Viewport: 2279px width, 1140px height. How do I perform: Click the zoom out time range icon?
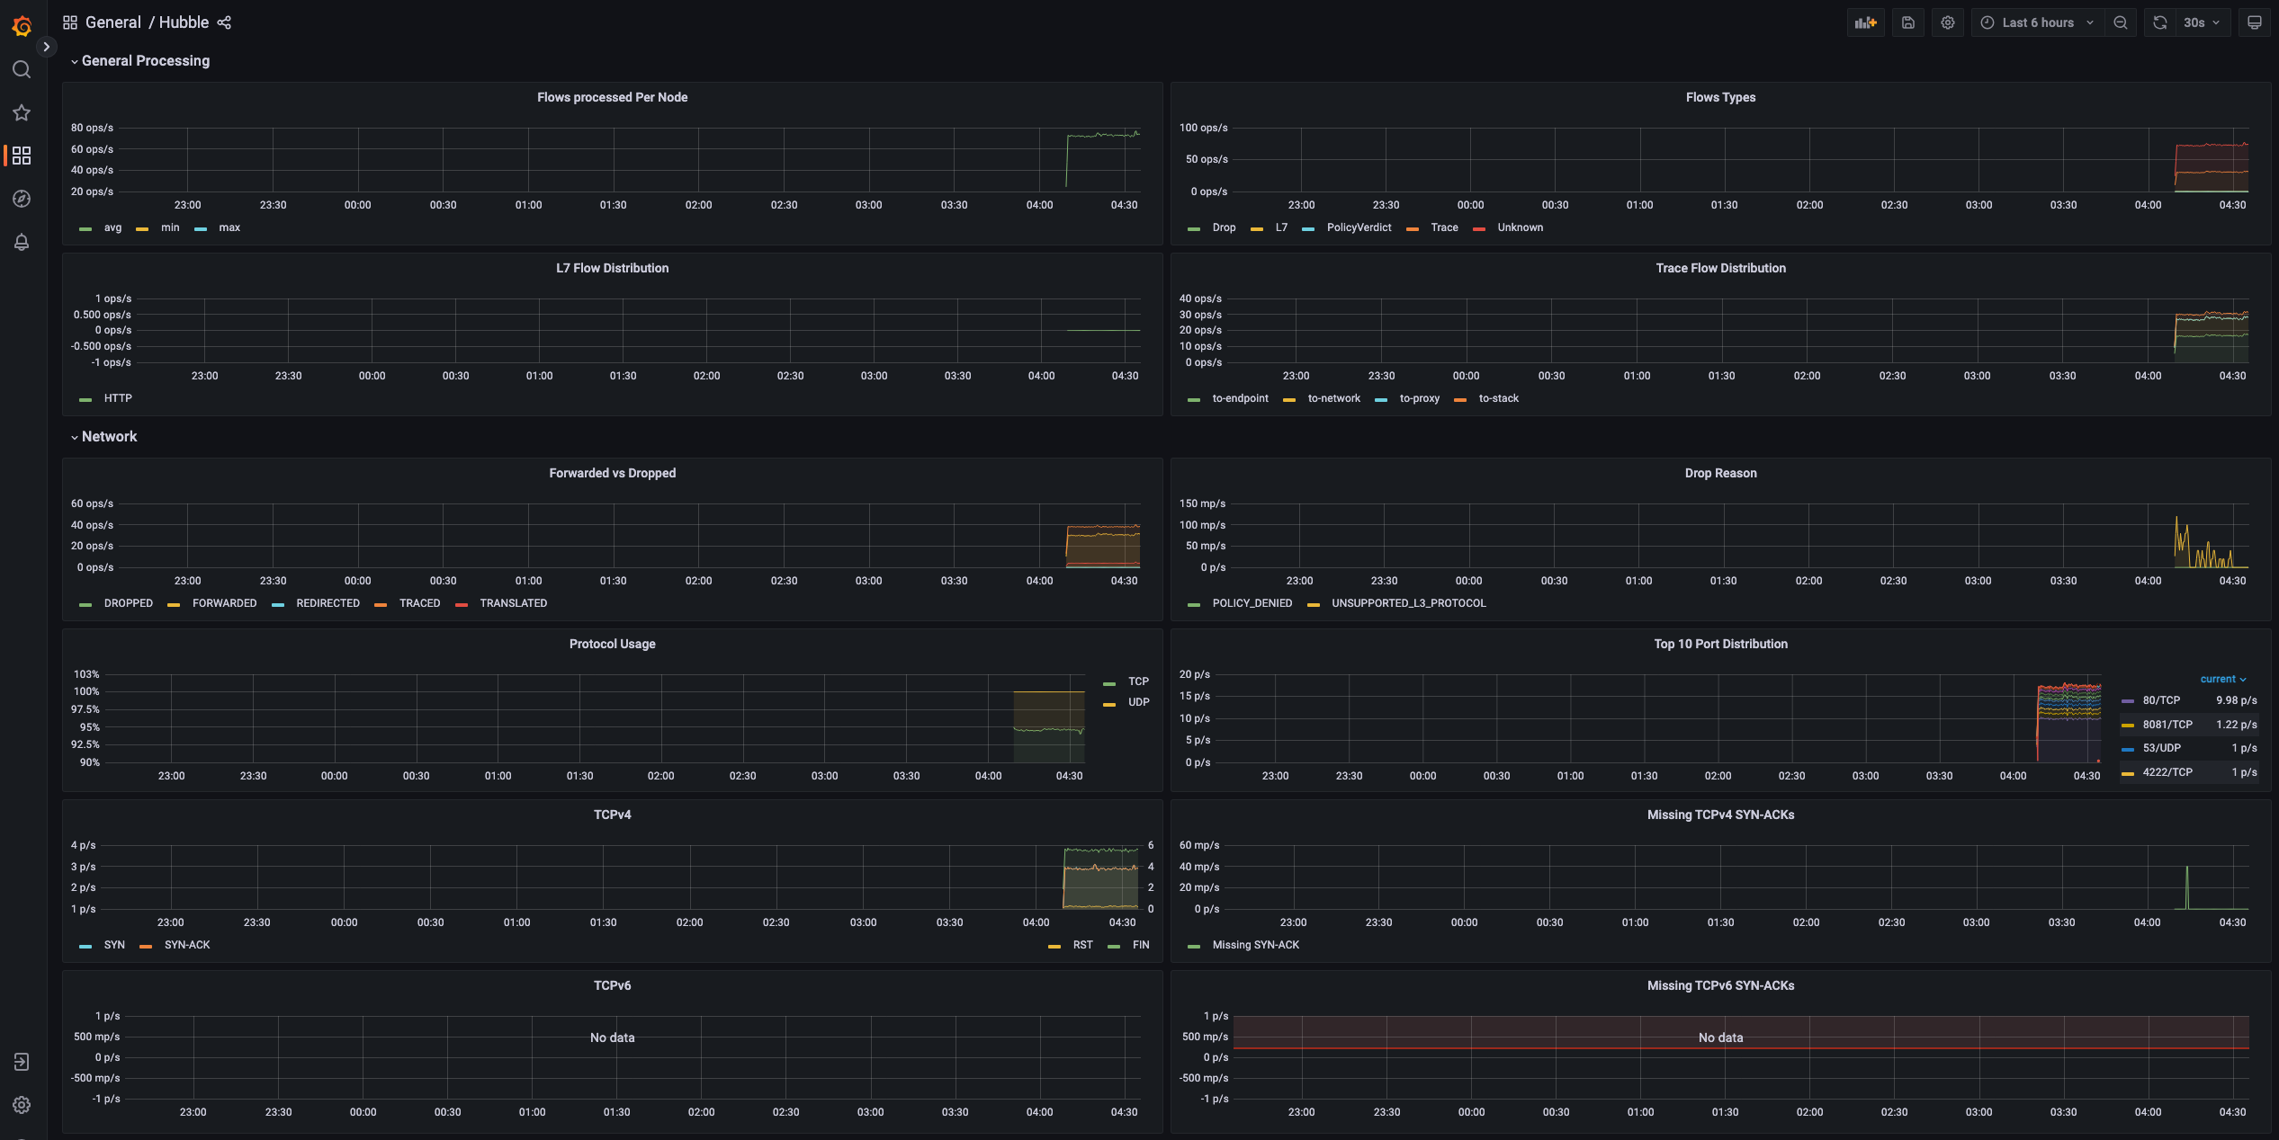tap(2121, 22)
